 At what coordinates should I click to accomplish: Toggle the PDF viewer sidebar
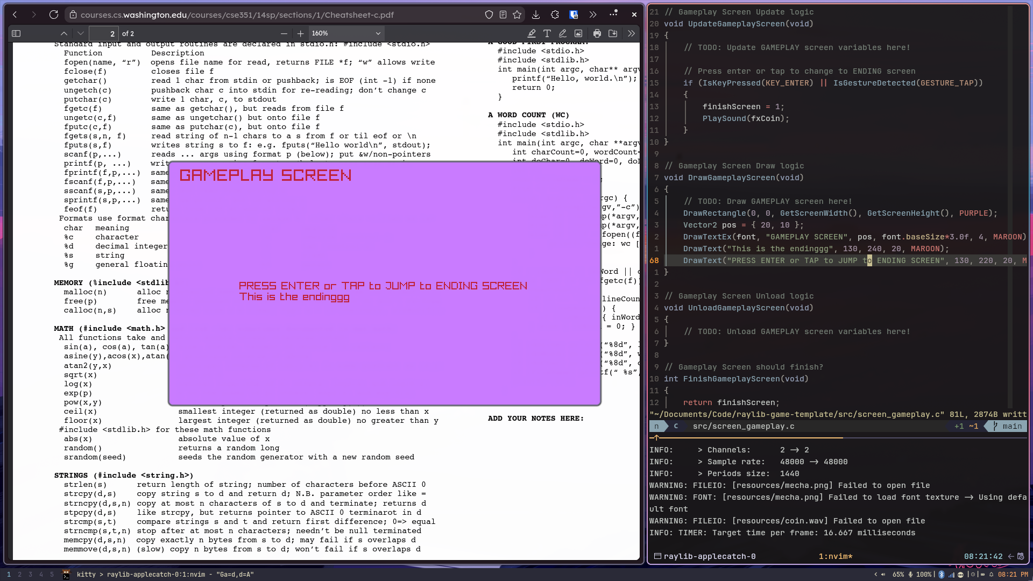(x=16, y=33)
